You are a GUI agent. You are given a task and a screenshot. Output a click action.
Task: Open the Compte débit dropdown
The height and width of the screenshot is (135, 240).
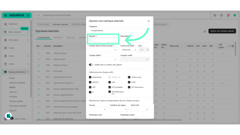[x=104, y=59]
